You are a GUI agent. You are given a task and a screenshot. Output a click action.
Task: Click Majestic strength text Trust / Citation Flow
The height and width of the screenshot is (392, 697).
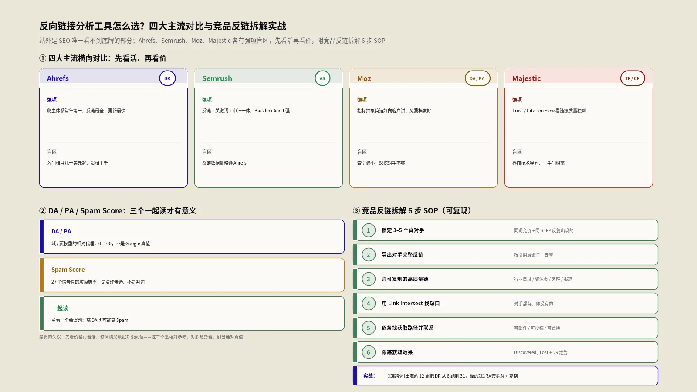pyautogui.click(x=549, y=111)
